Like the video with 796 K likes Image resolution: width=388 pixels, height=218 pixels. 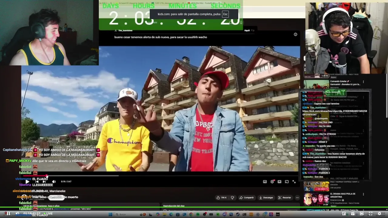pyautogui.click(x=222, y=198)
